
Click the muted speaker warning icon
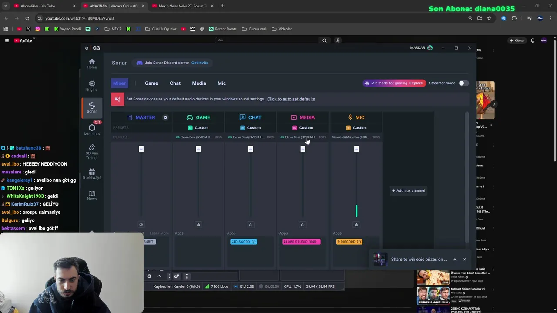117,99
